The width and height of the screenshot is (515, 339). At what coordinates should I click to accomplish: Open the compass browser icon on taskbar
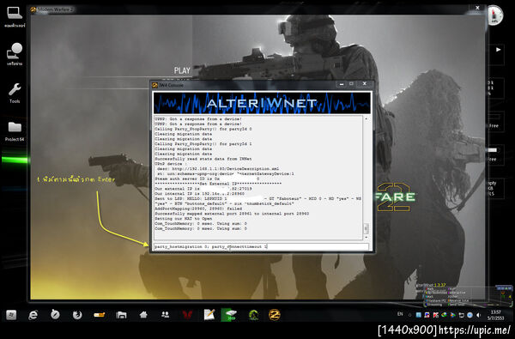[55, 315]
